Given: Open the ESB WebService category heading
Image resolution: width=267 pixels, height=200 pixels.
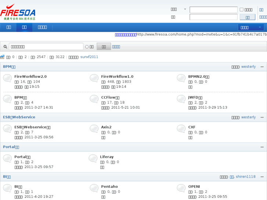Looking at the screenshot, I should (x=19, y=117).
